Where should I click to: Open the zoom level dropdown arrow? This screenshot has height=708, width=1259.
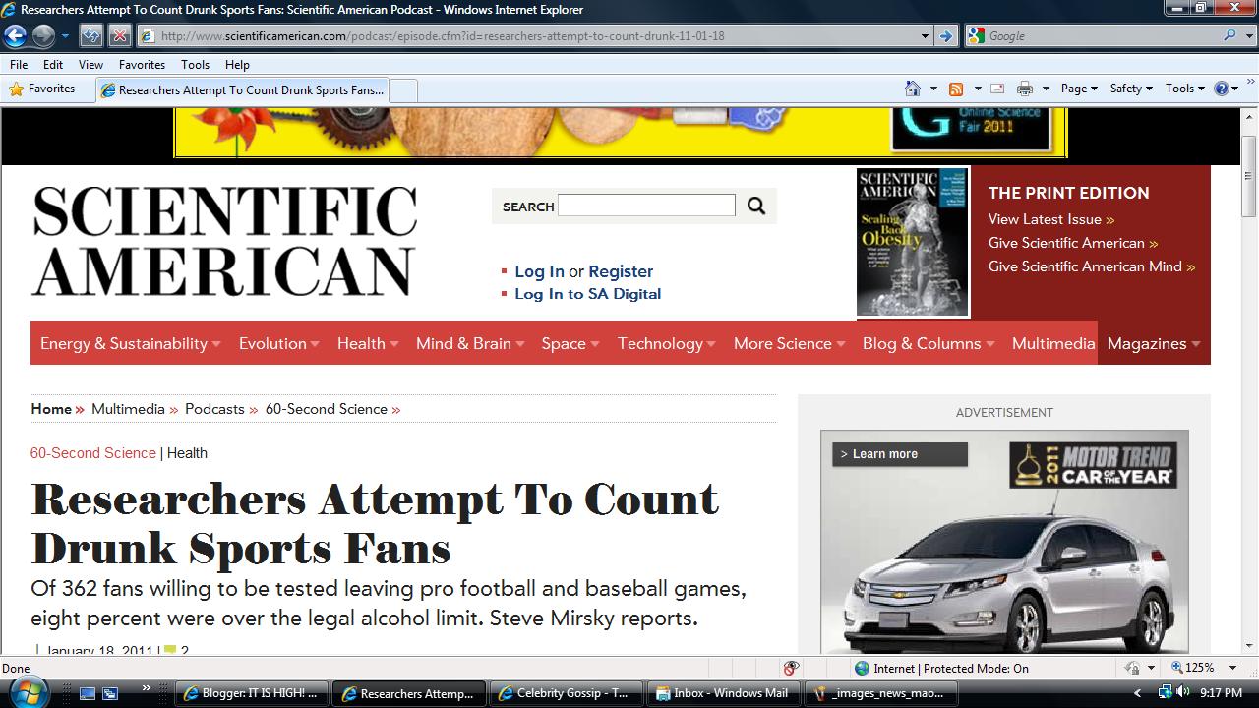[1234, 669]
